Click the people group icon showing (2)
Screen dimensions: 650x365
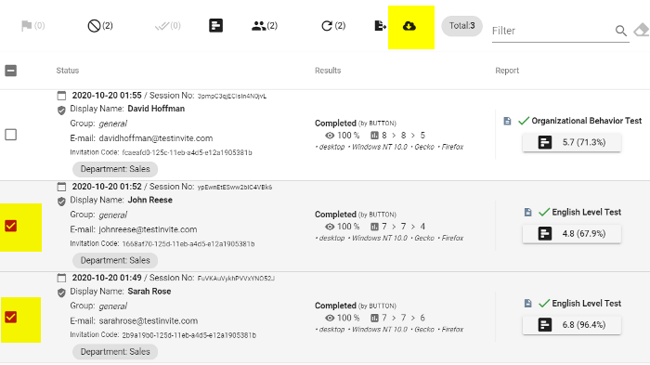259,26
